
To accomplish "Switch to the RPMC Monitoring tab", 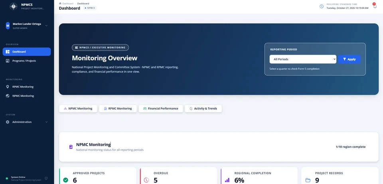I will pos(118,109).
